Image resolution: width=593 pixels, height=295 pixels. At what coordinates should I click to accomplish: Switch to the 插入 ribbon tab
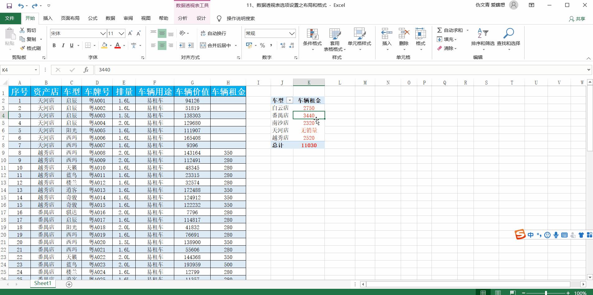click(47, 18)
